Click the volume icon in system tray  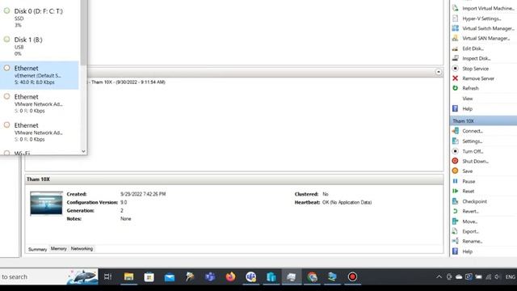[498, 276]
